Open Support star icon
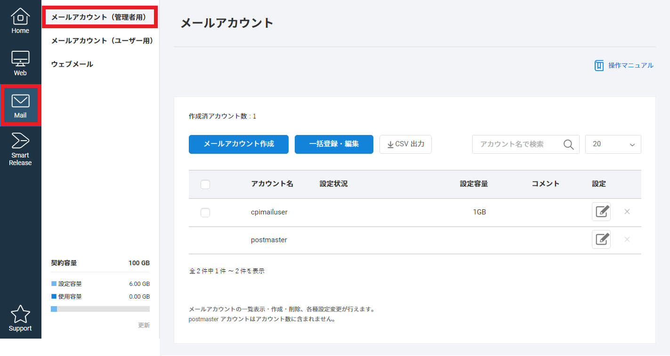The image size is (670, 356). tap(20, 318)
